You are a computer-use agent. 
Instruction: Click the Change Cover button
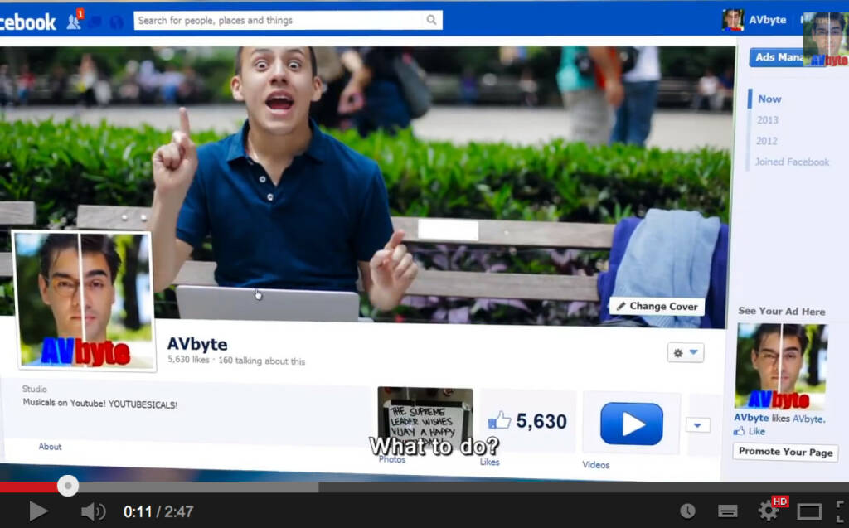click(657, 306)
